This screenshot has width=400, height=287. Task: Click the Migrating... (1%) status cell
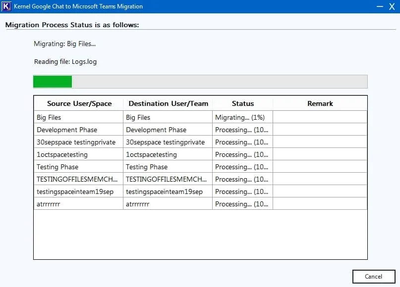point(242,117)
